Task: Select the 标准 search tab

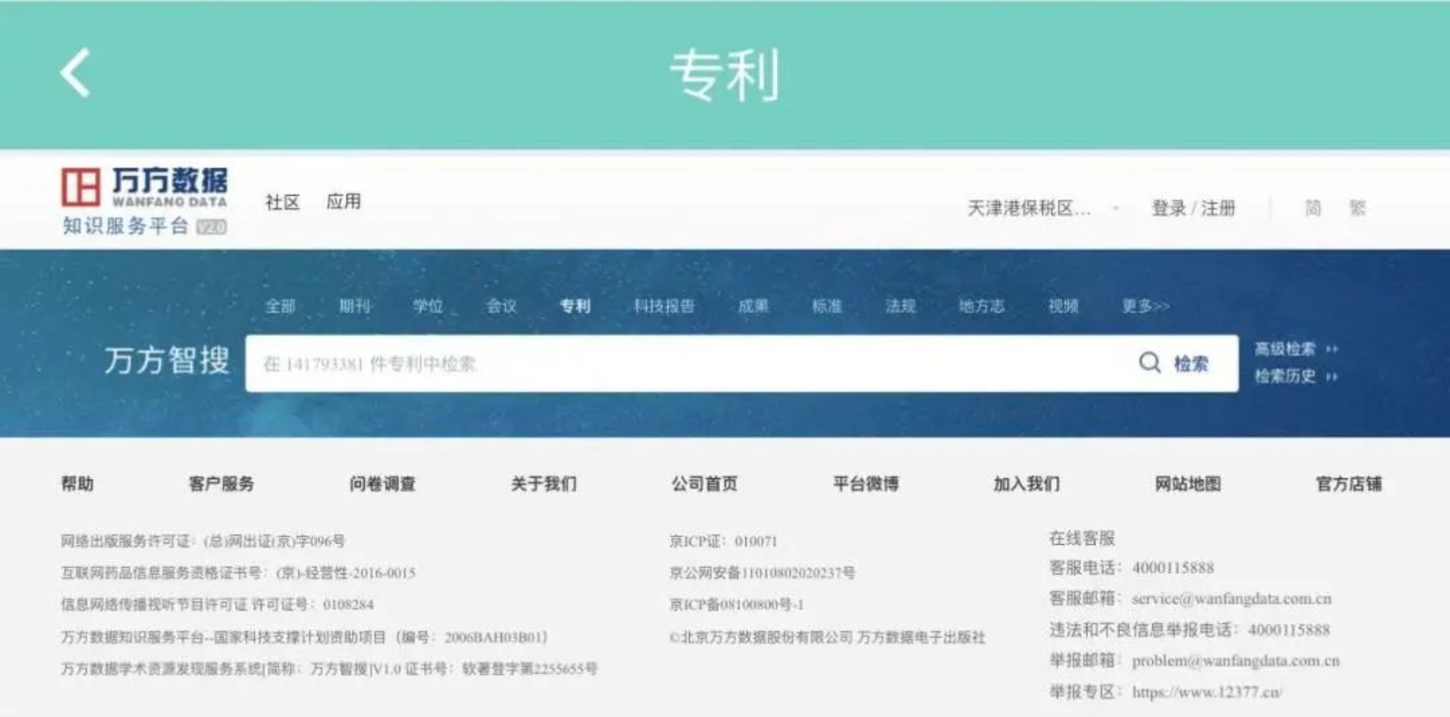Action: pos(827,306)
